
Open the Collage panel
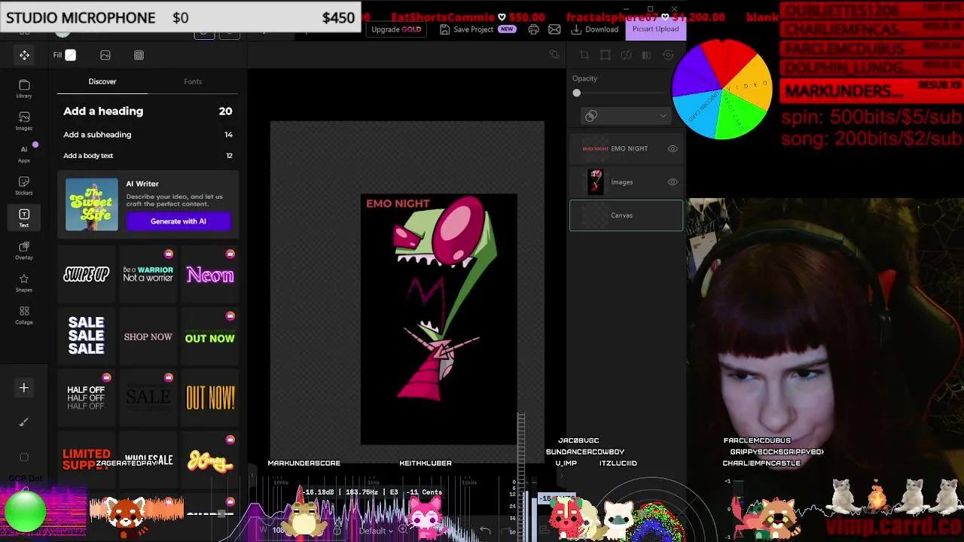pyautogui.click(x=24, y=315)
